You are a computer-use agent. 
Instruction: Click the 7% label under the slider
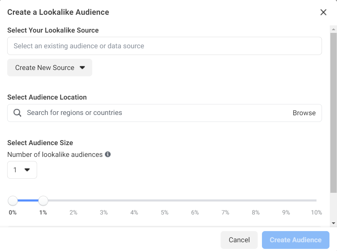point(225,212)
